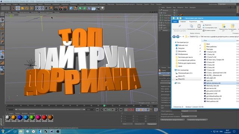239x134 pixels.
Task: Click the coordinate system icon
Action: [51, 8]
